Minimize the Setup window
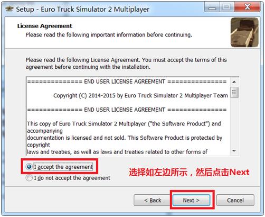This screenshot has width=265, height=217. 212,7
